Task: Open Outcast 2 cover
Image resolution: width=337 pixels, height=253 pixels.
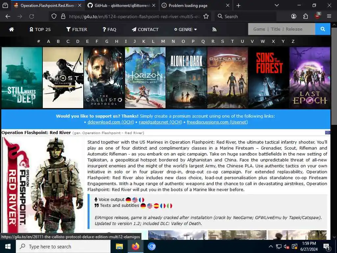Action: tap(227, 77)
